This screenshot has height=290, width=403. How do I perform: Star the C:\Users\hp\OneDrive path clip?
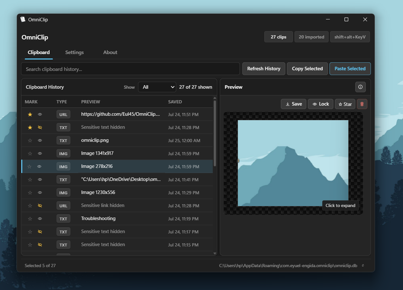point(30,179)
